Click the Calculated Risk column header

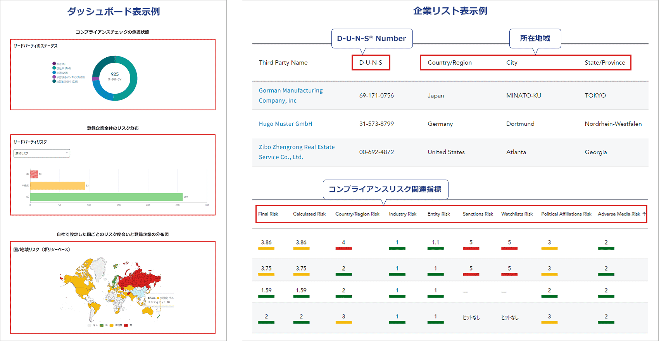tap(309, 214)
